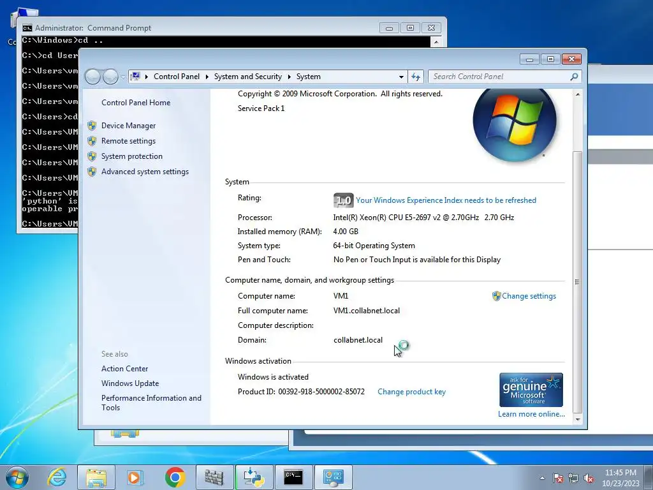Open Windows Update under See also

(130, 383)
